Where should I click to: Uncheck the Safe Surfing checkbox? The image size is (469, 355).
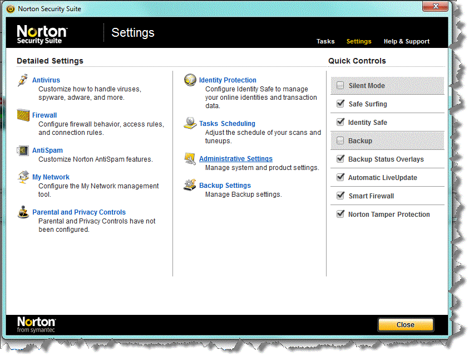[x=340, y=104]
